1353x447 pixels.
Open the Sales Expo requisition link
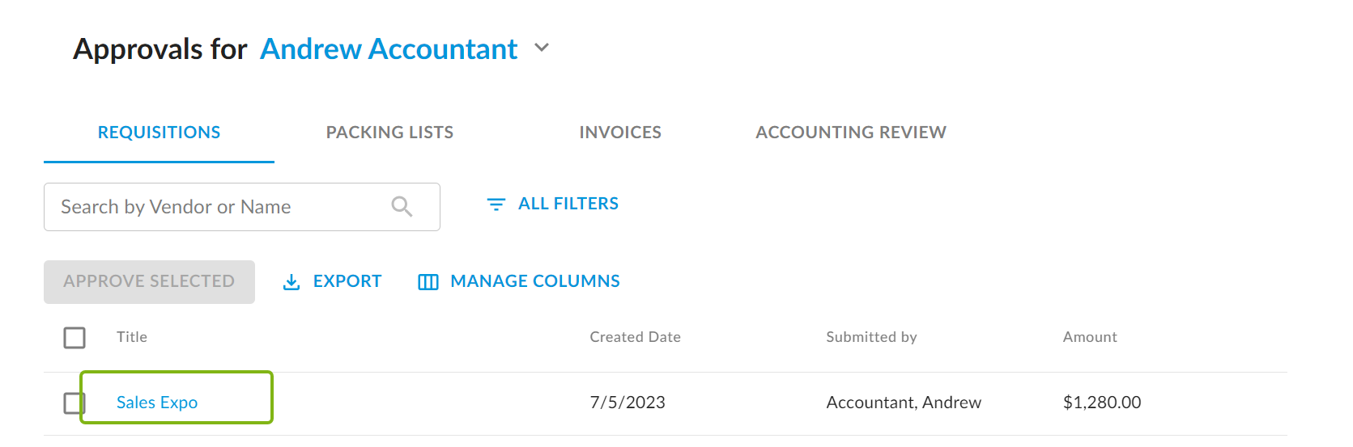pos(157,403)
